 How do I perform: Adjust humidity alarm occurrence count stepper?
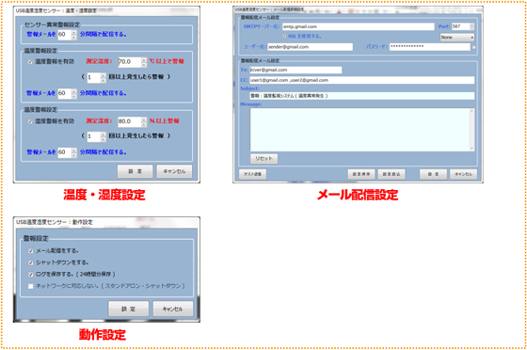[x=104, y=136]
